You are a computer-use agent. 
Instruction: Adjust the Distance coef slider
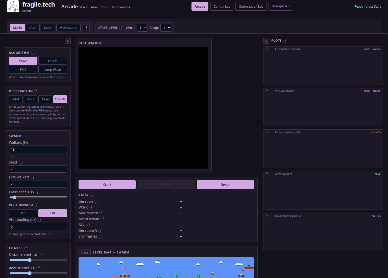coord(38,260)
